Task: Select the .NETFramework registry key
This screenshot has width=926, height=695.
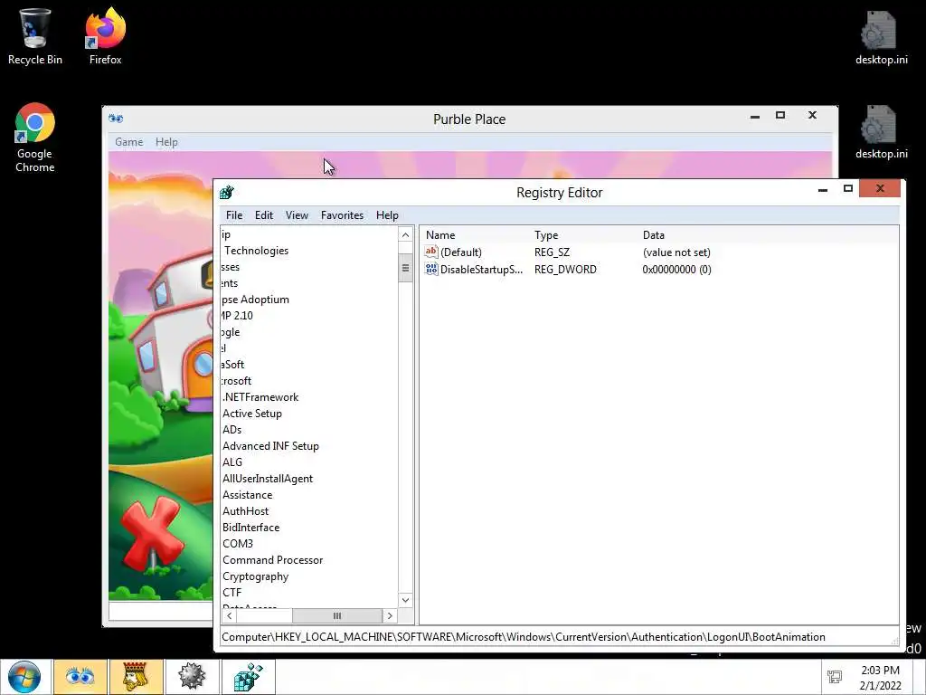Action: tap(260, 397)
